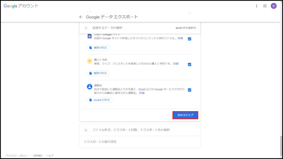Uncheck the 以前の Google サイト checkbox
This screenshot has height=159, width=283.
190,39
